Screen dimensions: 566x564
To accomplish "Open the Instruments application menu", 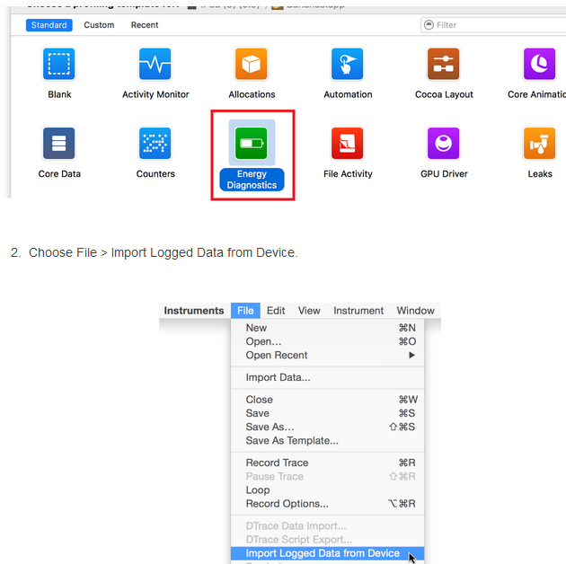I will click(194, 311).
